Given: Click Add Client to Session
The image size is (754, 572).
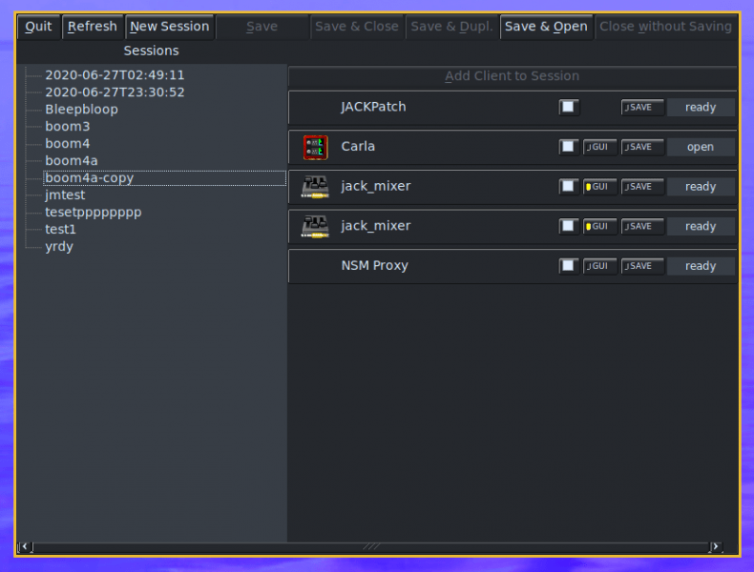Looking at the screenshot, I should (x=513, y=76).
